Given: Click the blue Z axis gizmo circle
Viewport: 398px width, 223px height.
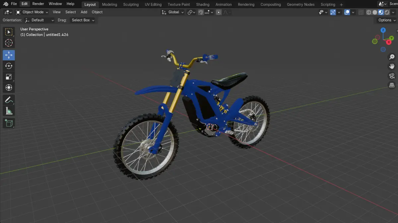Looking at the screenshot, I should (x=383, y=30).
